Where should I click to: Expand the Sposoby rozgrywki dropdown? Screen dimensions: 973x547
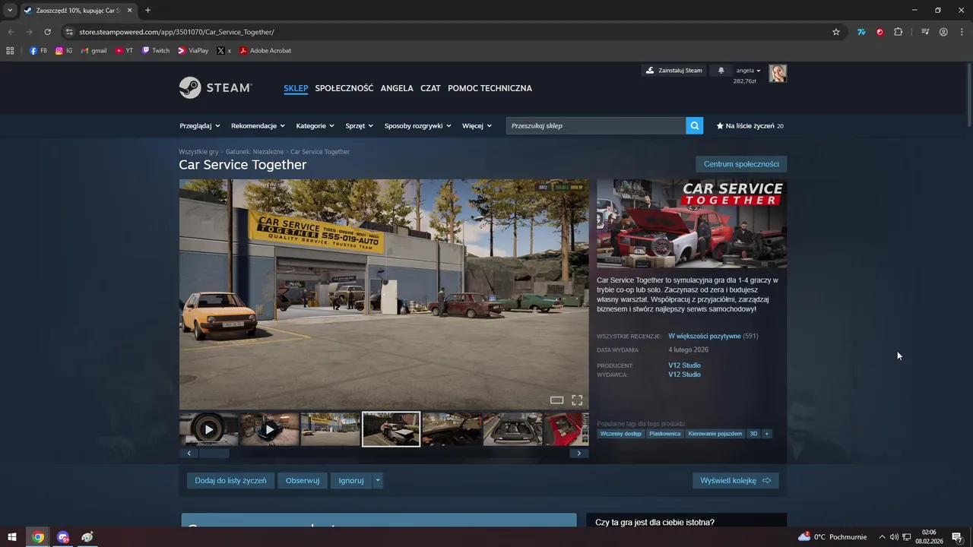click(418, 126)
